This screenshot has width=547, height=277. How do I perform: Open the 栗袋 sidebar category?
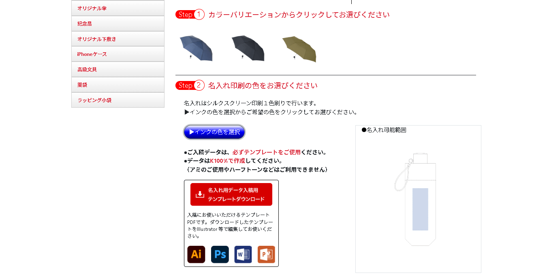(118, 85)
